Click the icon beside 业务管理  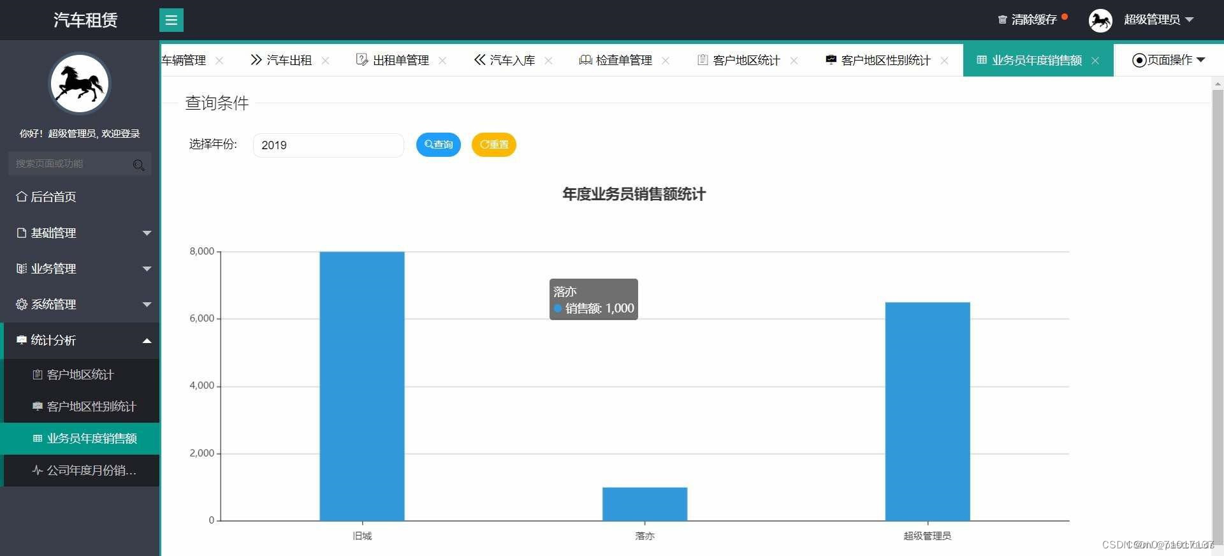pyautogui.click(x=22, y=268)
